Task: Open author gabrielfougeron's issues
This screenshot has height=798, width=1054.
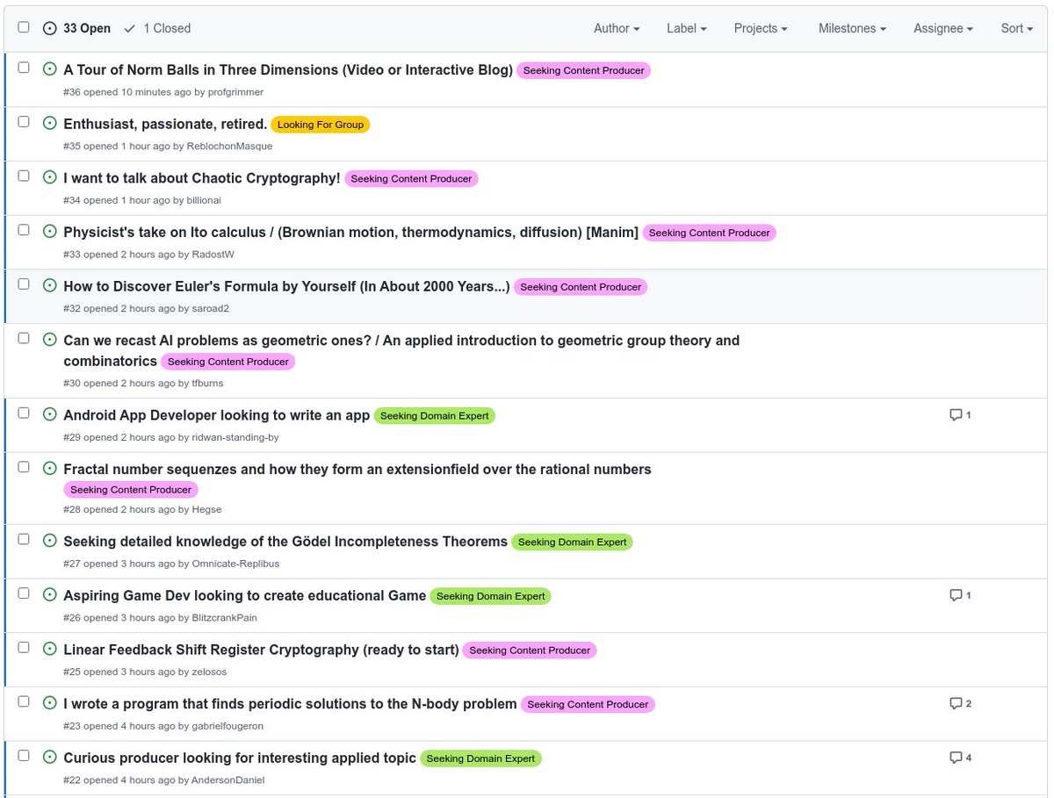Action: coord(227,726)
